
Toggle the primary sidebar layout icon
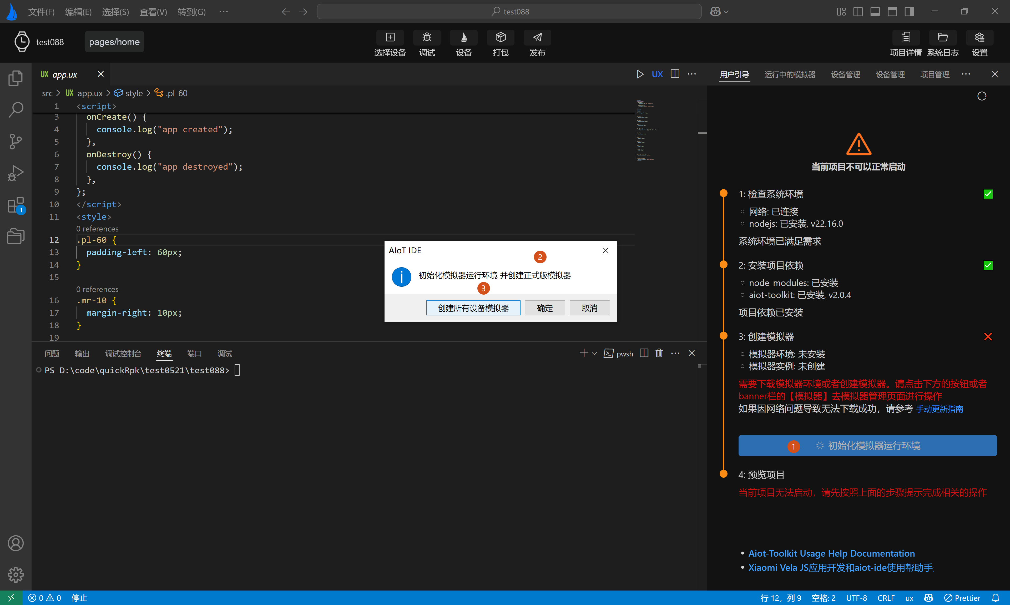858,11
